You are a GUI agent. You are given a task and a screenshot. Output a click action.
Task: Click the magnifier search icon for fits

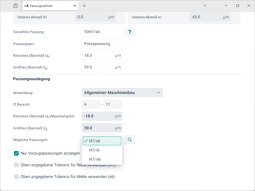[x=130, y=140]
